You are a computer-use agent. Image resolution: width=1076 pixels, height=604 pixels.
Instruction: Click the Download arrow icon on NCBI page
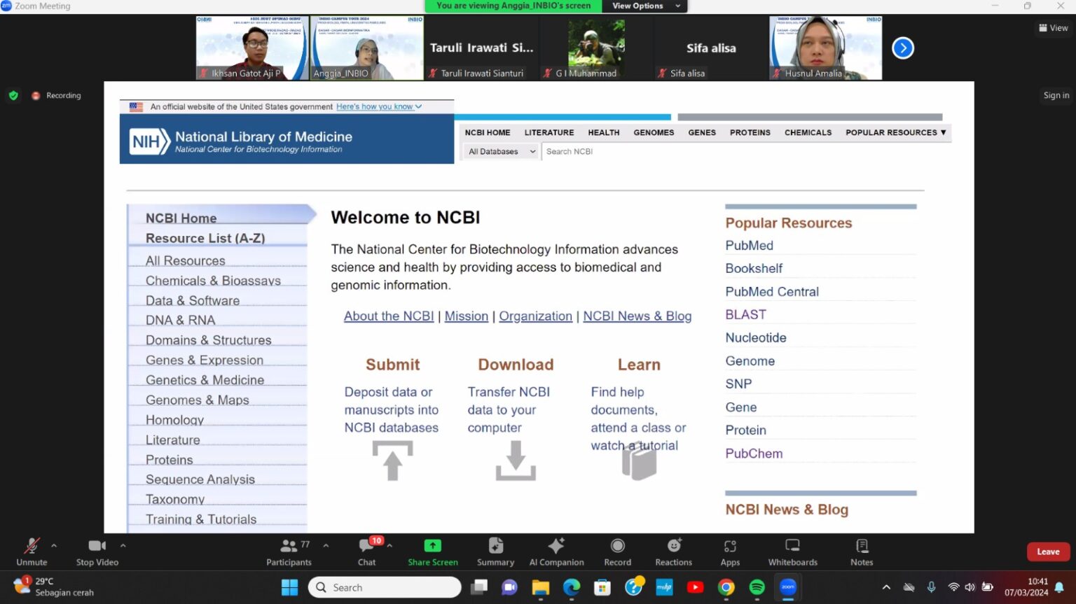tap(516, 461)
